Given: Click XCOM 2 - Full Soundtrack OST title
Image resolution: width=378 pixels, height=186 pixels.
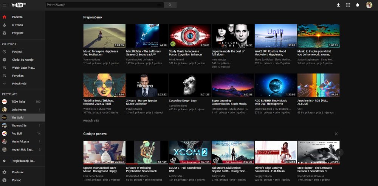Looking at the screenshot, I should 185,169.
